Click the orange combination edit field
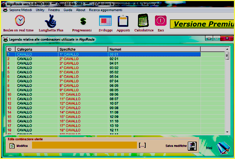This screenshot has height=159, width=235. (84, 145)
